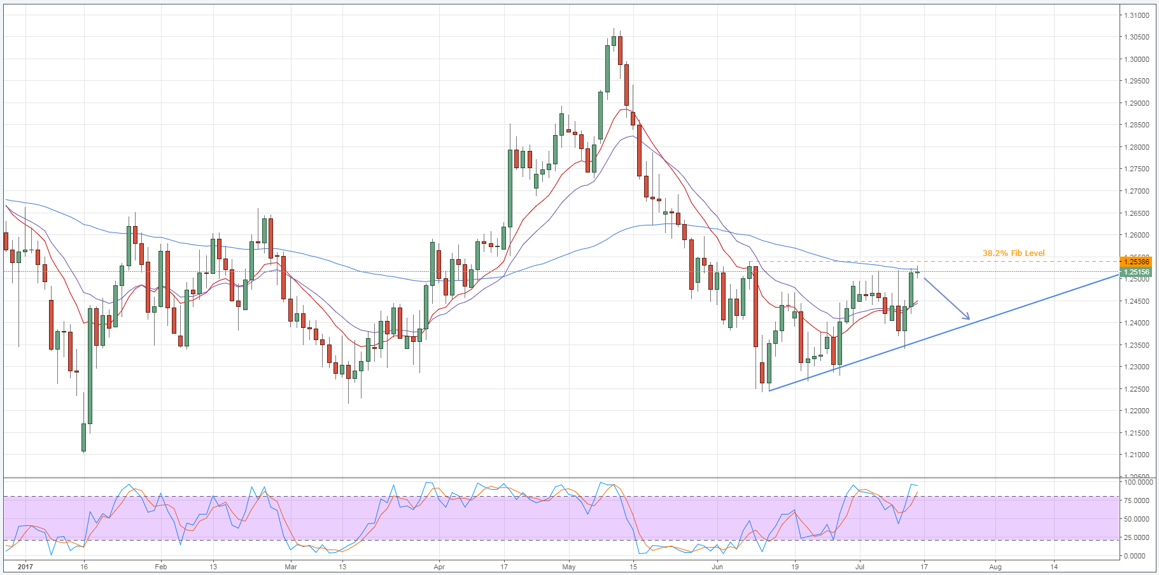Image resolution: width=1159 pixels, height=575 pixels.
Task: Select the 14 date label on time axis
Action: pyautogui.click(x=1055, y=567)
